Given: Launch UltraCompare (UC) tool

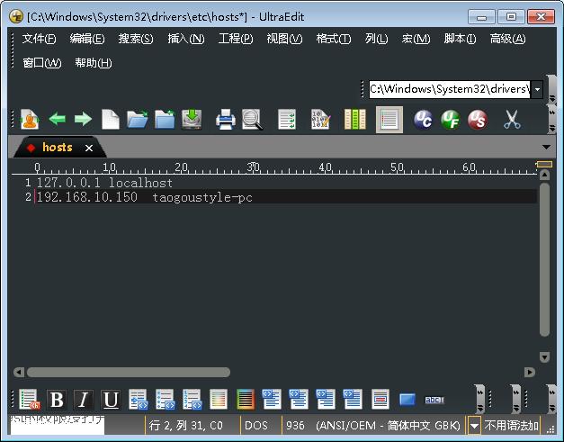Looking at the screenshot, I should [423, 119].
